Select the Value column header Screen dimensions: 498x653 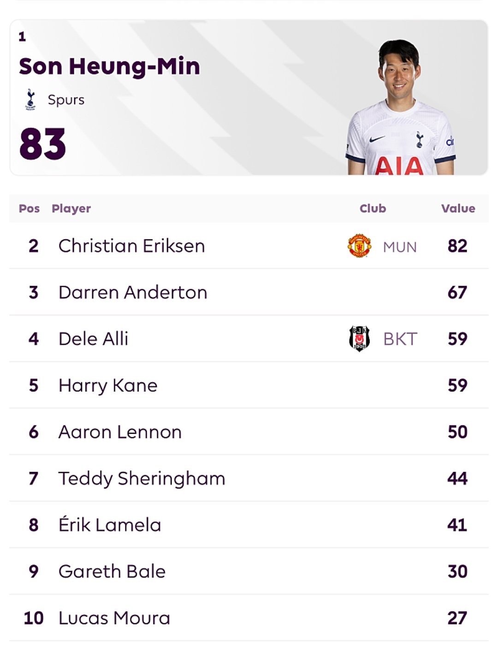(x=458, y=208)
